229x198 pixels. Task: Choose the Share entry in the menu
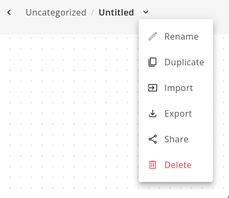click(176, 139)
